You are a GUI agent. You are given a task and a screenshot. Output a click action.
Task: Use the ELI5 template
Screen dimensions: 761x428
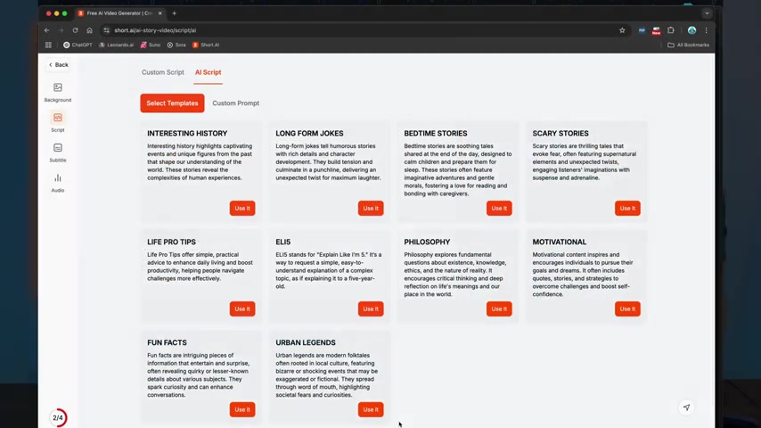pyautogui.click(x=371, y=309)
